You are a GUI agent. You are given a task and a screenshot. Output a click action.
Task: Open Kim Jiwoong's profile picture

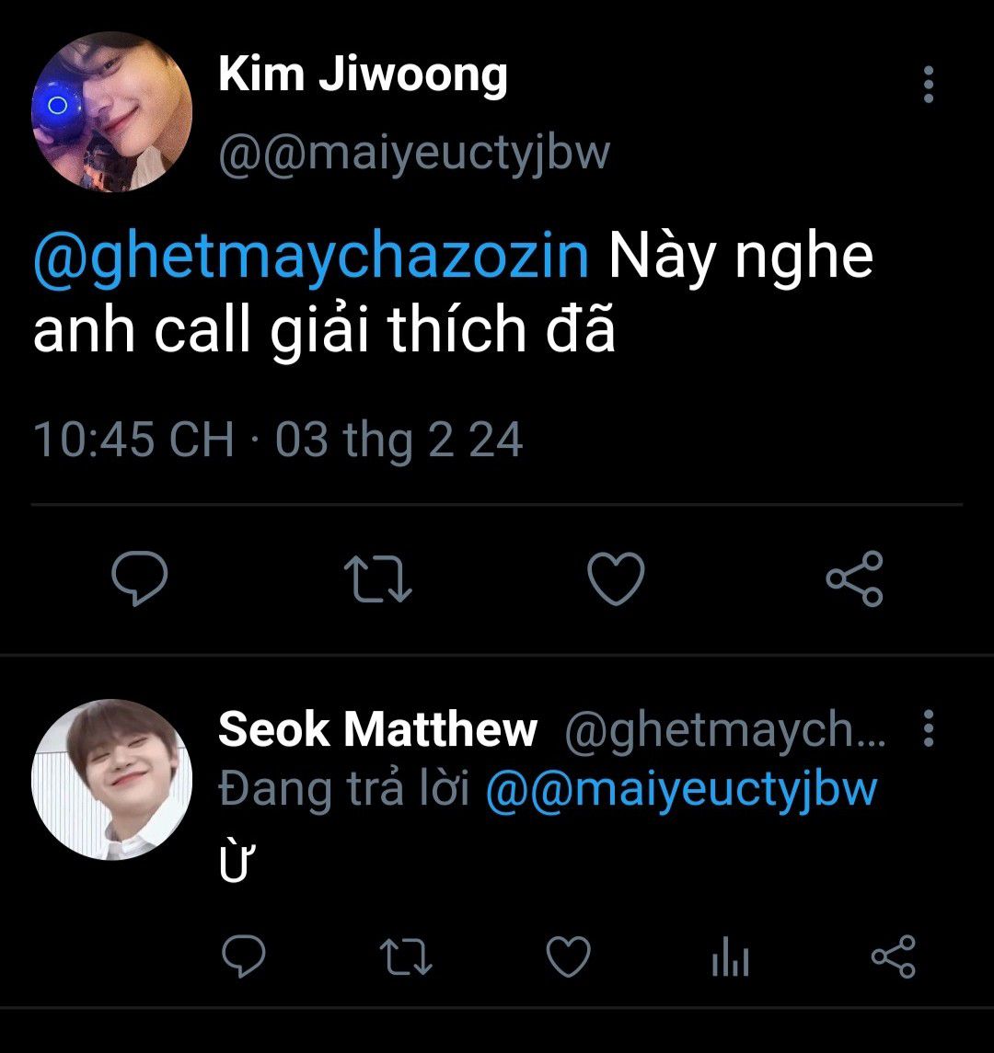point(111,112)
